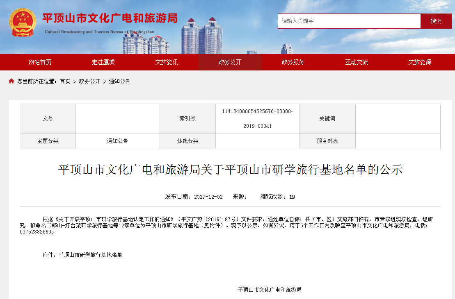Open the 政务服务 menu item
Image resolution: width=455 pixels, height=299 pixels.
click(x=293, y=62)
